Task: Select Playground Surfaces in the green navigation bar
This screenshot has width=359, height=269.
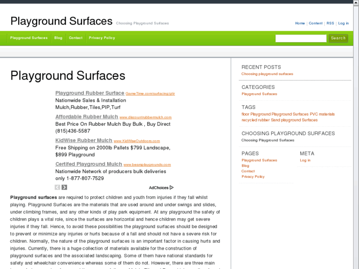Action: point(29,38)
